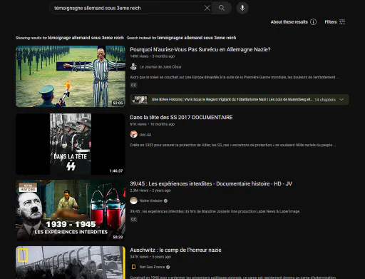365x279 pixels.
Task: Click 2.3M views - 2 years ago text
Action: click(150, 191)
